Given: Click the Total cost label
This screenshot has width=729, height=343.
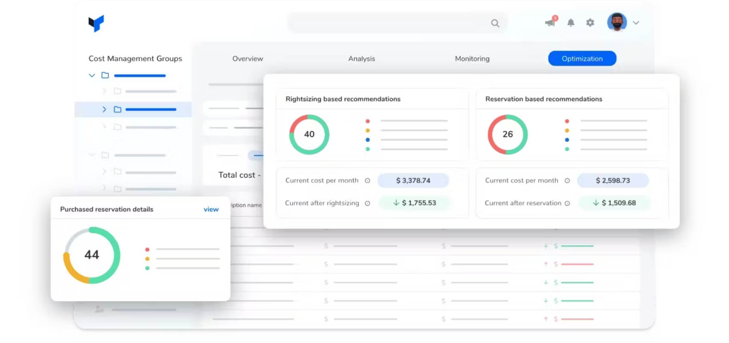Looking at the screenshot, I should [x=236, y=175].
